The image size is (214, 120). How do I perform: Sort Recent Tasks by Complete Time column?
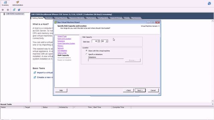(121, 107)
